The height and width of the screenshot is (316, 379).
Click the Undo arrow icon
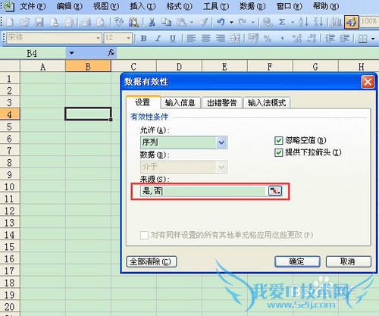(x=221, y=23)
